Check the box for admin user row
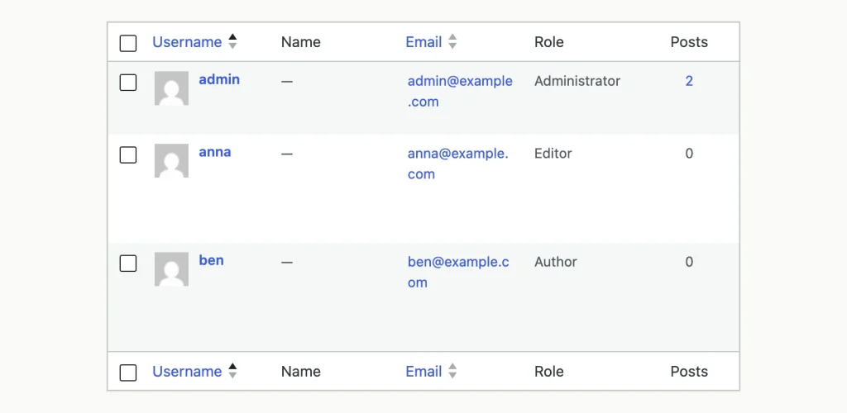Image resolution: width=847 pixels, height=413 pixels. pyautogui.click(x=128, y=83)
